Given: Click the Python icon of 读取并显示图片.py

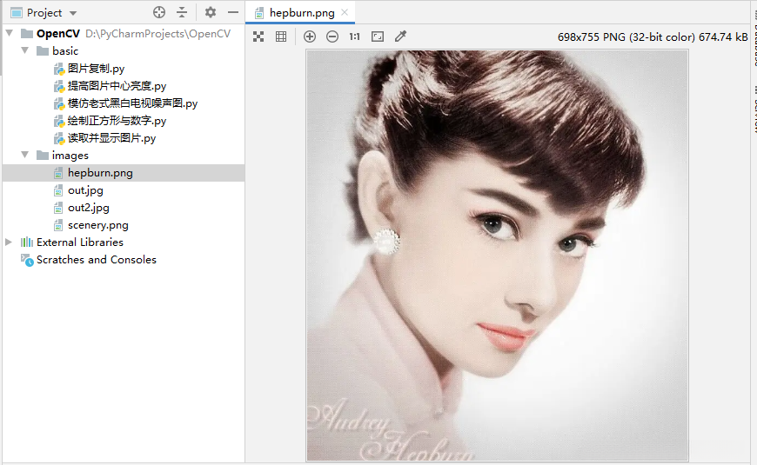Looking at the screenshot, I should coord(58,138).
